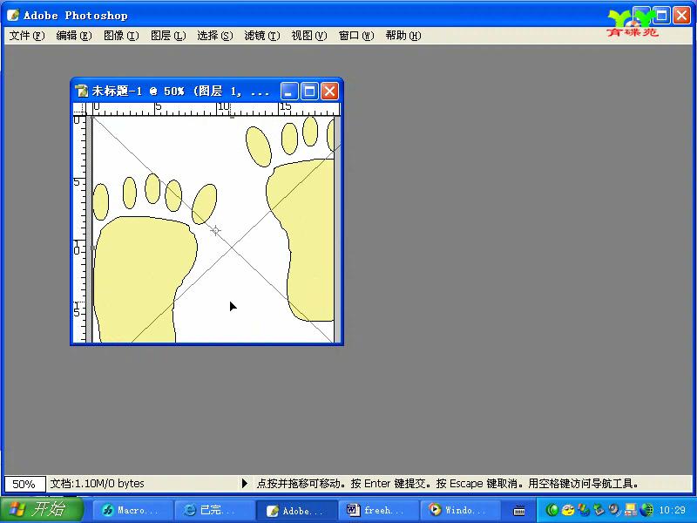
Task: Click the top-middle transform handle
Action: tap(232, 117)
